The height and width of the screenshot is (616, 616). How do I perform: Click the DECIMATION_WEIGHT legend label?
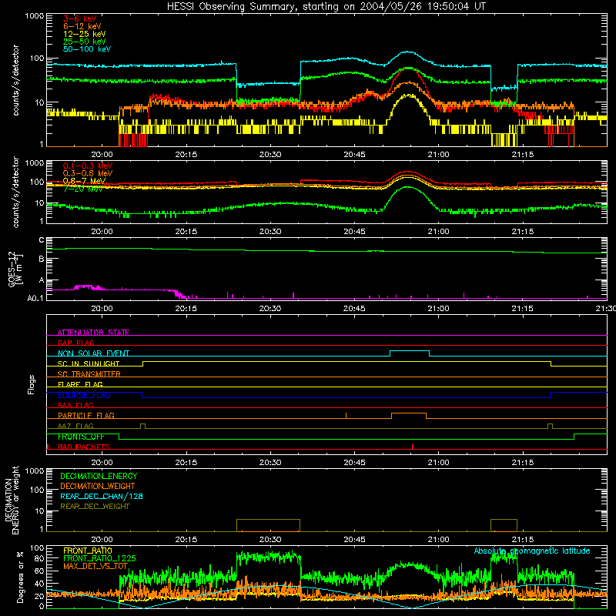click(x=98, y=487)
